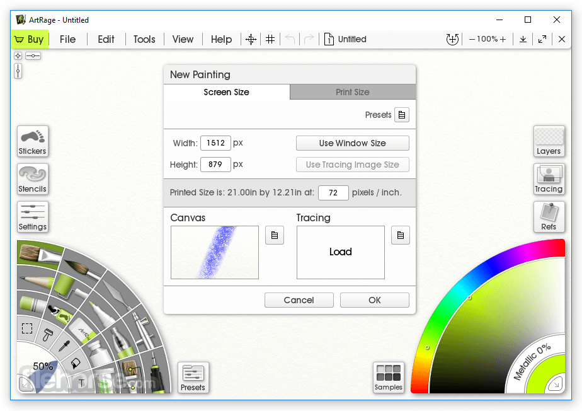This screenshot has width=582, height=411.
Task: Click the Canvas preview thumbnail
Action: coord(215,252)
